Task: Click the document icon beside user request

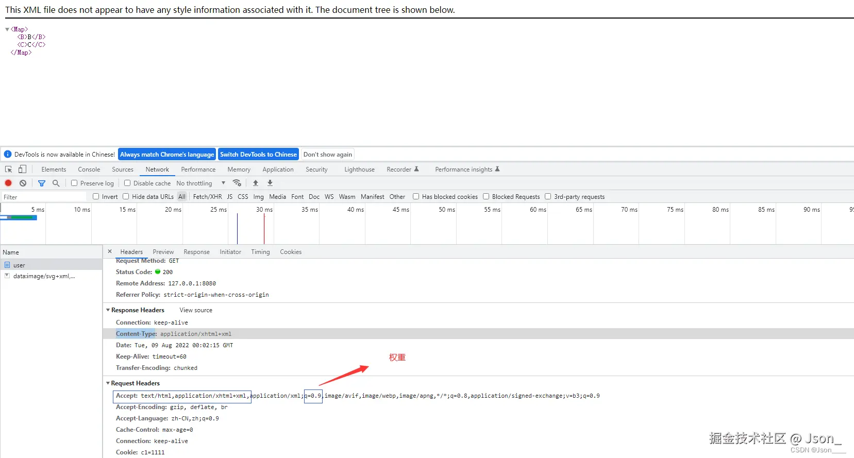Action: click(x=7, y=265)
